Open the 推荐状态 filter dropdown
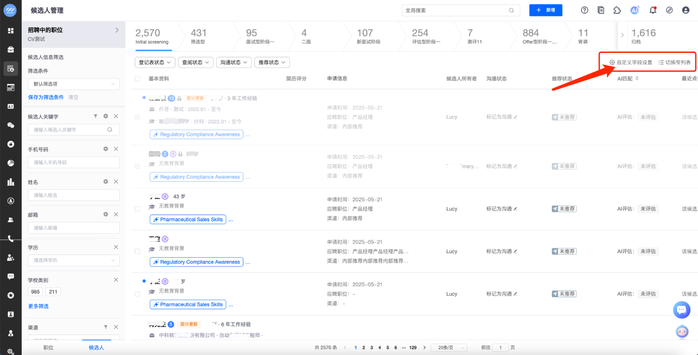 pyautogui.click(x=272, y=63)
